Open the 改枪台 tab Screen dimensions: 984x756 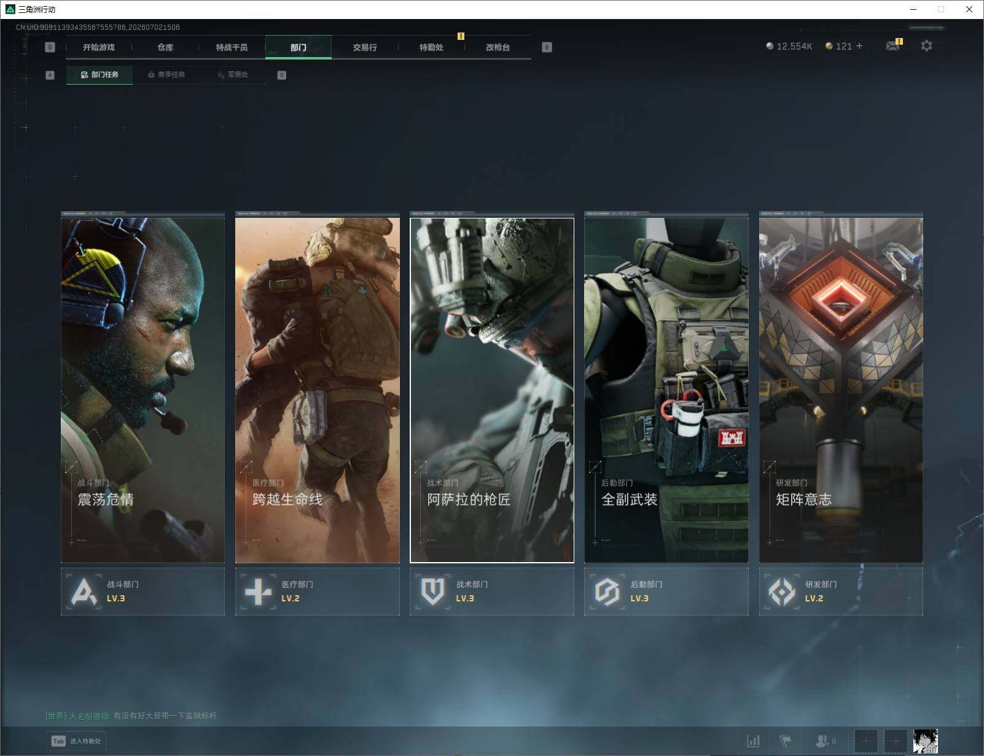tap(498, 47)
